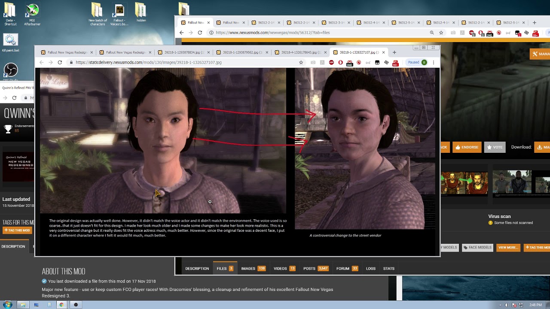Image resolution: width=550 pixels, height=309 pixels.
Task: Go back in the back Chrome window
Action: point(182,33)
